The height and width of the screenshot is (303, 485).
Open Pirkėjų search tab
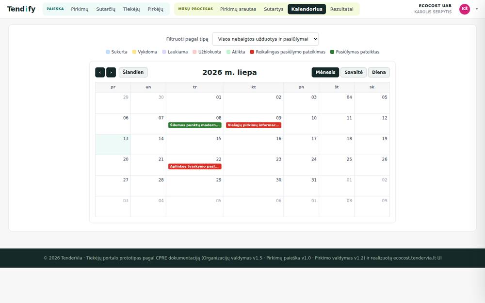(x=155, y=9)
